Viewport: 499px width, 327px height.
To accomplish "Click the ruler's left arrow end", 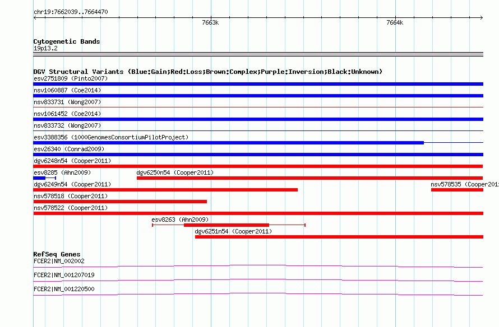I will tap(35, 18).
